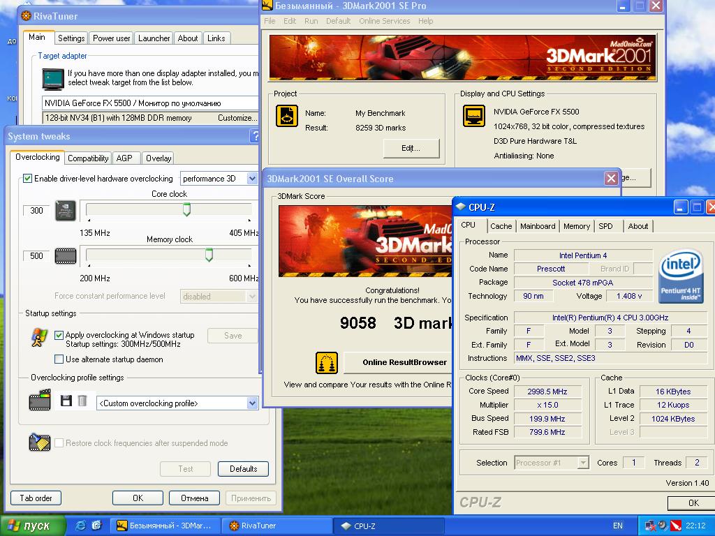Click the restore clock frequencies icon
Image resolution: width=715 pixels, height=536 pixels.
(x=40, y=442)
